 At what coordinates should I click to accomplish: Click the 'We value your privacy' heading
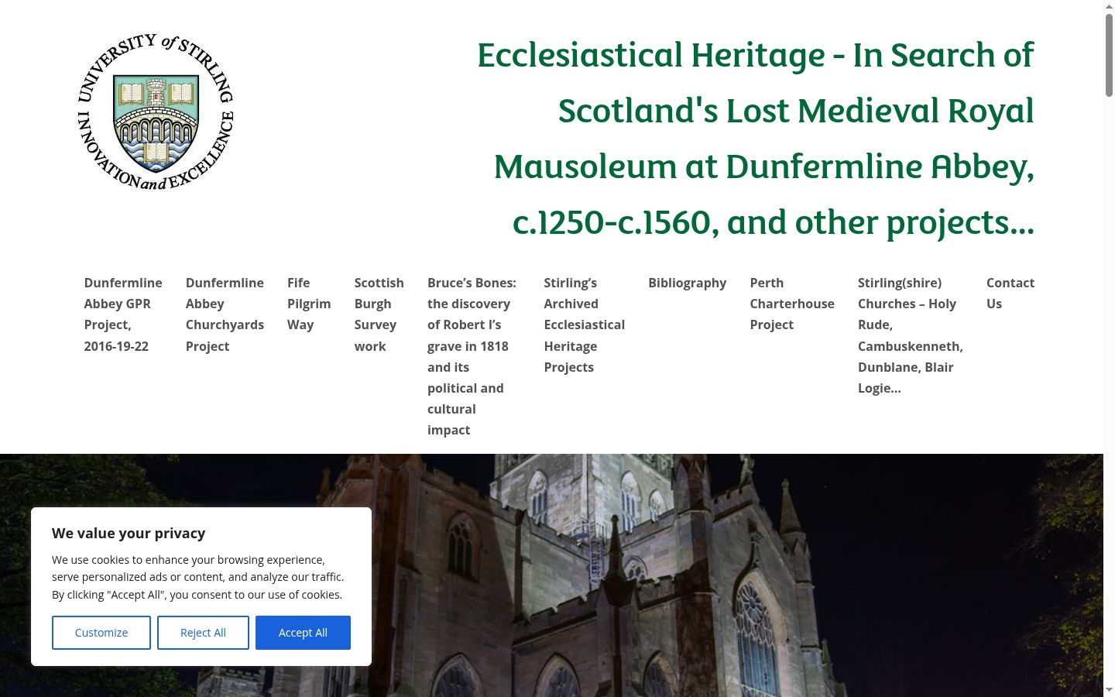pyautogui.click(x=129, y=533)
